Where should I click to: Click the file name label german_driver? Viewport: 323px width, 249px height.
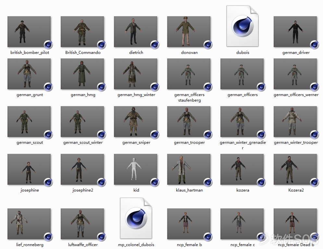296,53
